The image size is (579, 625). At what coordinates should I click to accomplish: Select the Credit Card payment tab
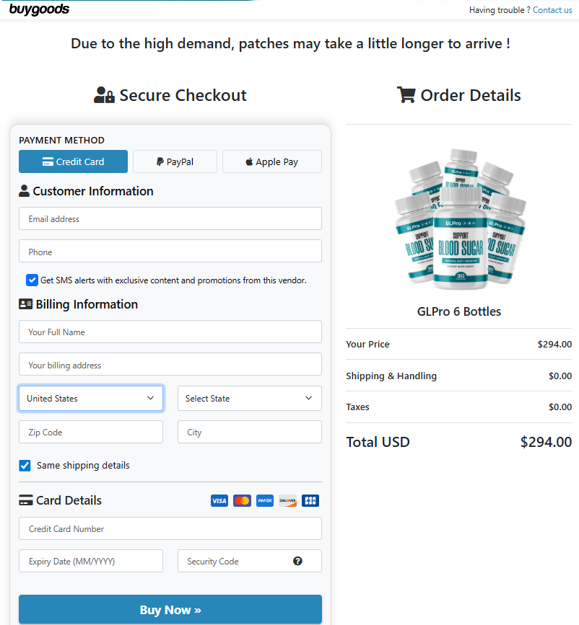[x=73, y=162]
